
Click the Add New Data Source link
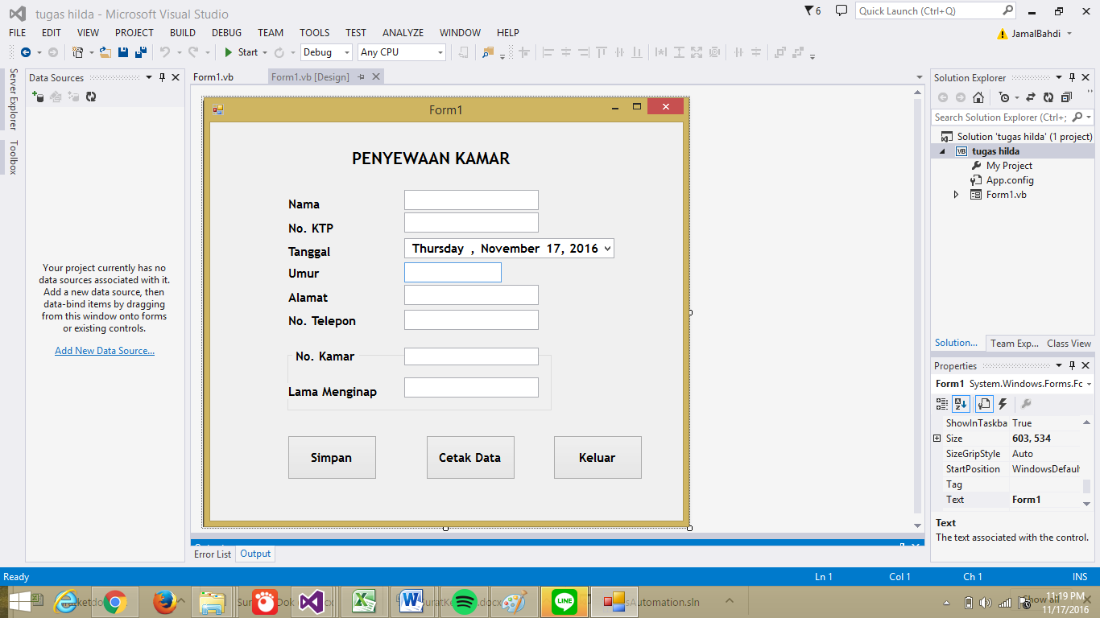point(104,350)
